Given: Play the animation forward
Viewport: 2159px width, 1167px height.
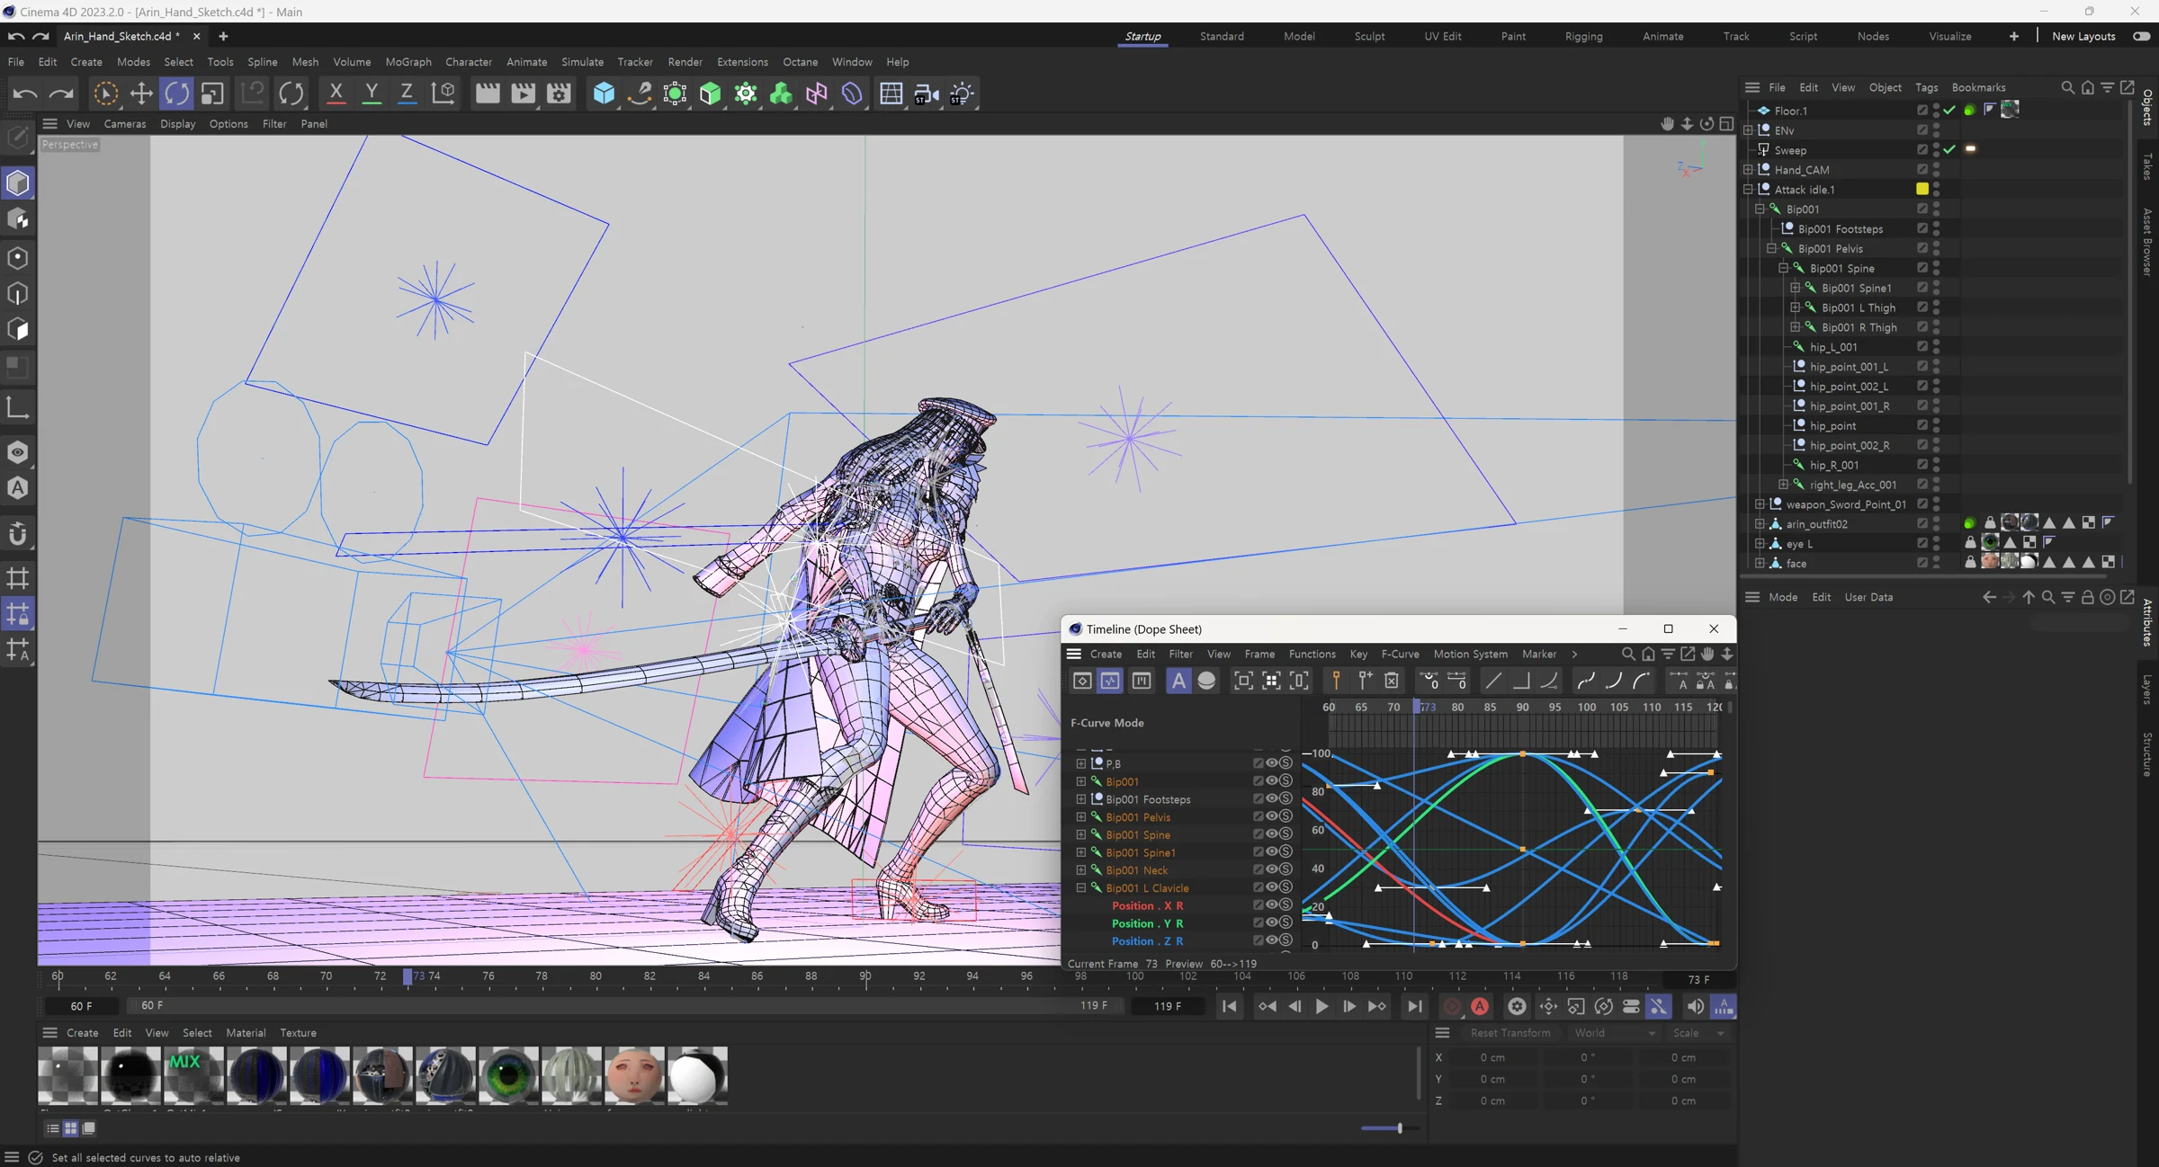Looking at the screenshot, I should pos(1321,1006).
